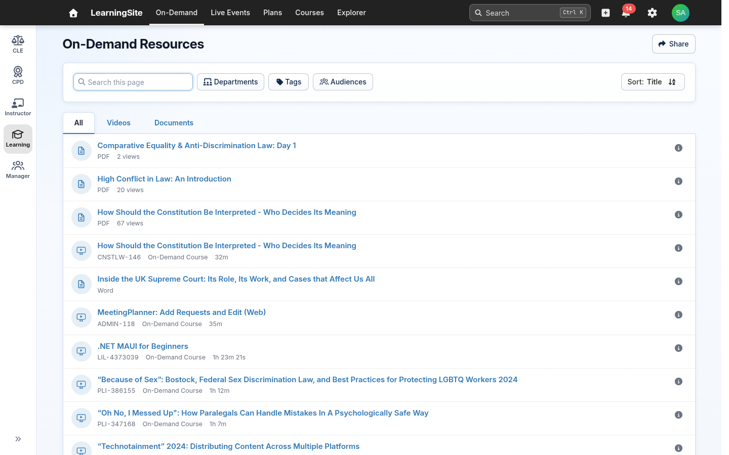Show info for .NET MAUI for Beginners
Image resolution: width=729 pixels, height=455 pixels.
coord(678,348)
